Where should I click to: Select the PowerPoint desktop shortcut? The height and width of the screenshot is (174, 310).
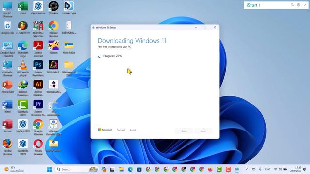(x=8, y=87)
